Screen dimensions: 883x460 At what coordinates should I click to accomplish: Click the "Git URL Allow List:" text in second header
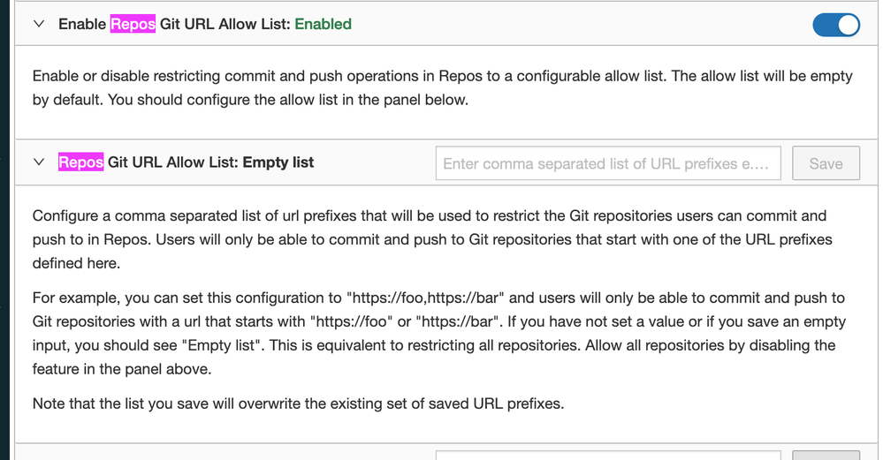171,162
